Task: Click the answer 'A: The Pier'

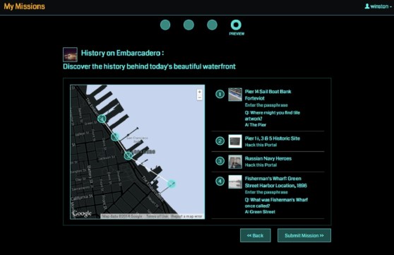Action: [x=256, y=125]
